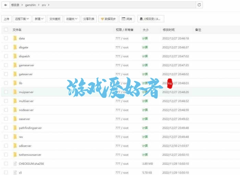Click the chevron after srv breadcrumb

[x=49, y=5]
